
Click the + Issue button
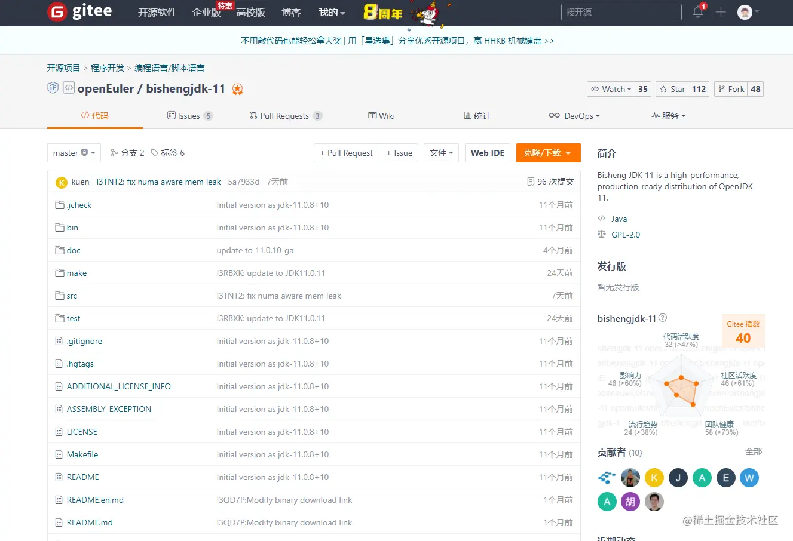pos(399,153)
